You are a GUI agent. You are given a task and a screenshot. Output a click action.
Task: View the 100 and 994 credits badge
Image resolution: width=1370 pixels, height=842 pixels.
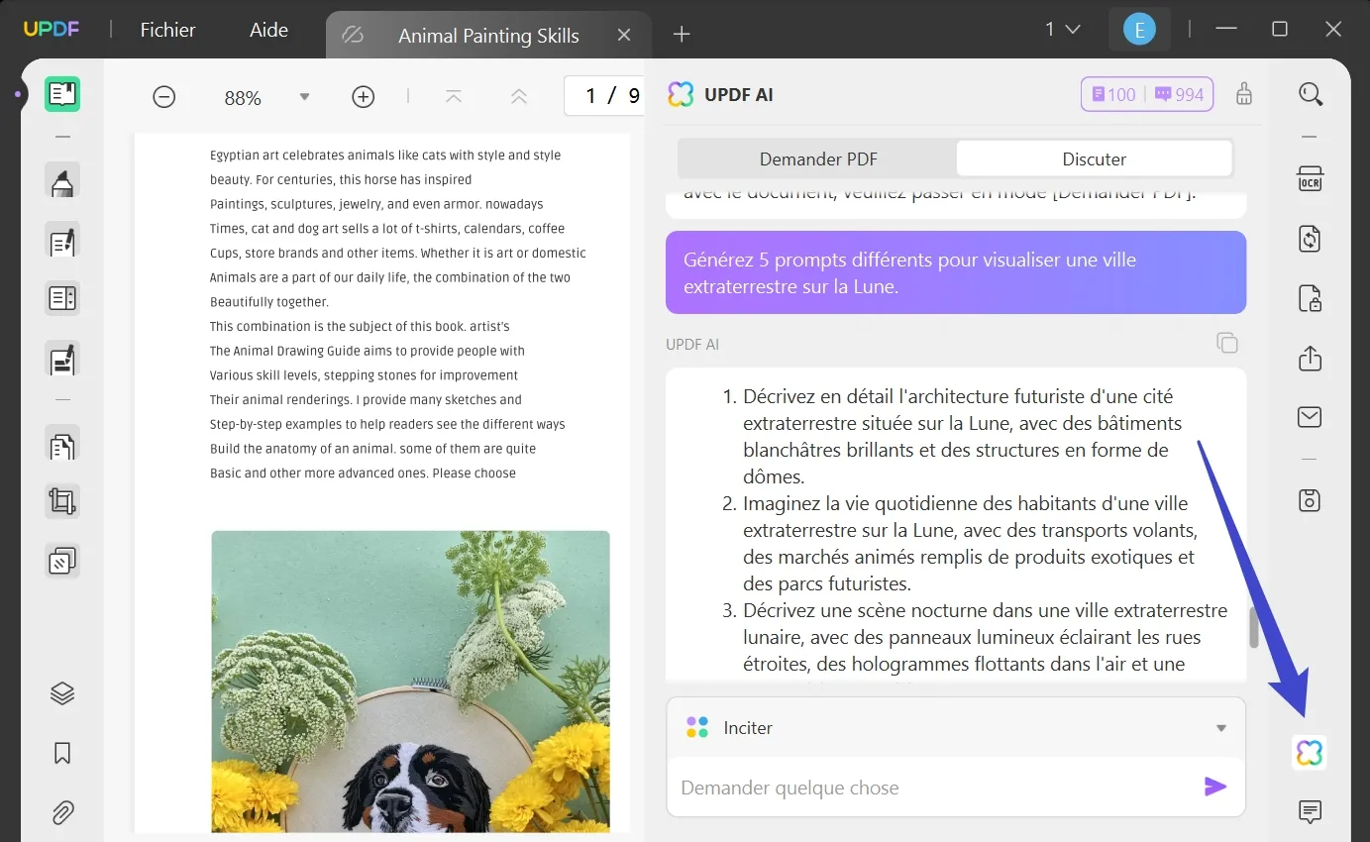[1147, 94]
